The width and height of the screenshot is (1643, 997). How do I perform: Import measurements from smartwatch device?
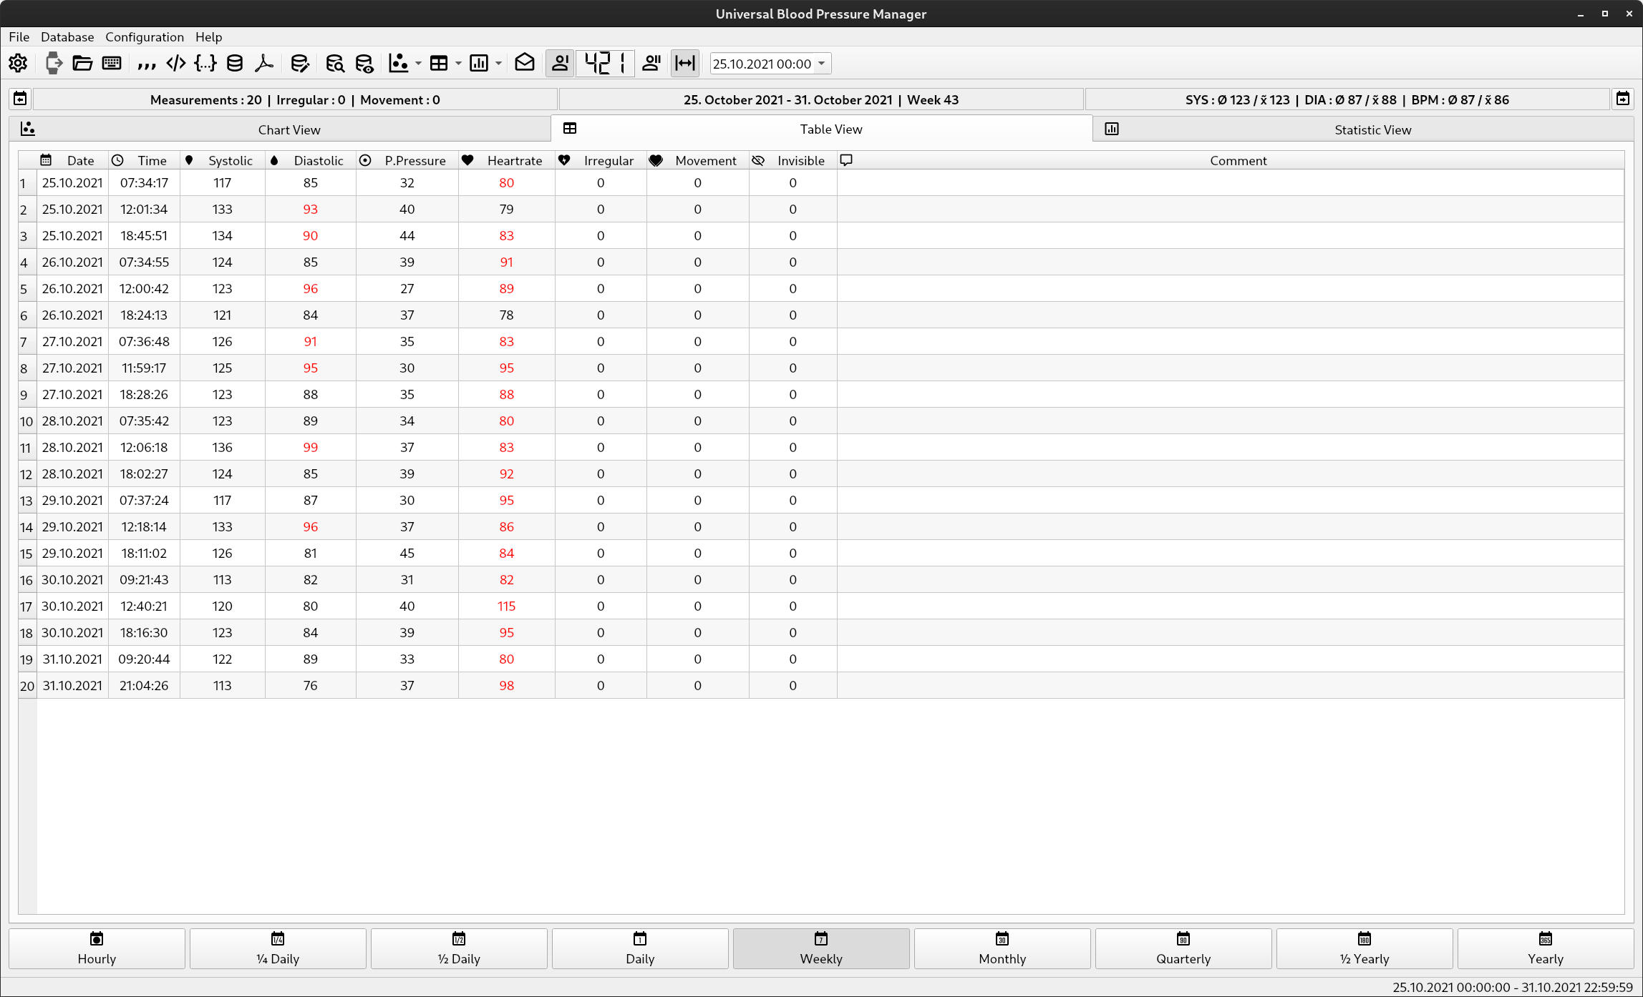54,63
